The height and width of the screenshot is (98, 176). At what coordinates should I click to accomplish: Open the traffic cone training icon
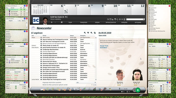click(x=63, y=89)
